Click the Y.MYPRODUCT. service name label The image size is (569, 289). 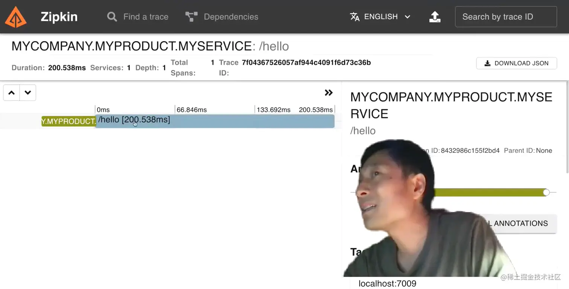tap(68, 121)
